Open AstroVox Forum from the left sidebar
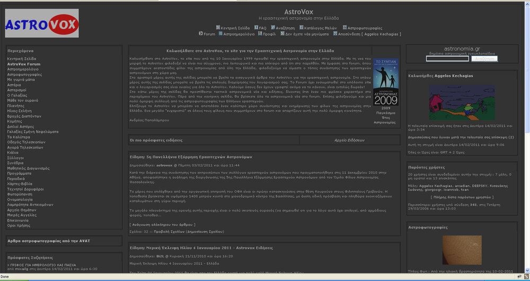Screen dimensions: 530x281 tap(24, 64)
